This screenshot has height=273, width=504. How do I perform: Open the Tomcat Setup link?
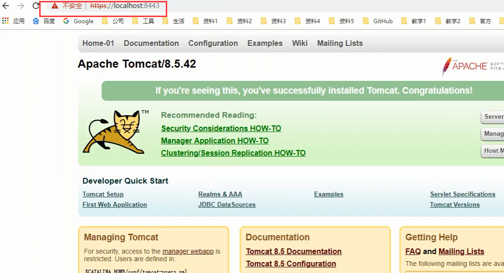coord(103,194)
